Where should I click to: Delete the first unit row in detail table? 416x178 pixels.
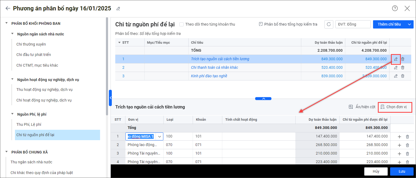click(x=407, y=137)
